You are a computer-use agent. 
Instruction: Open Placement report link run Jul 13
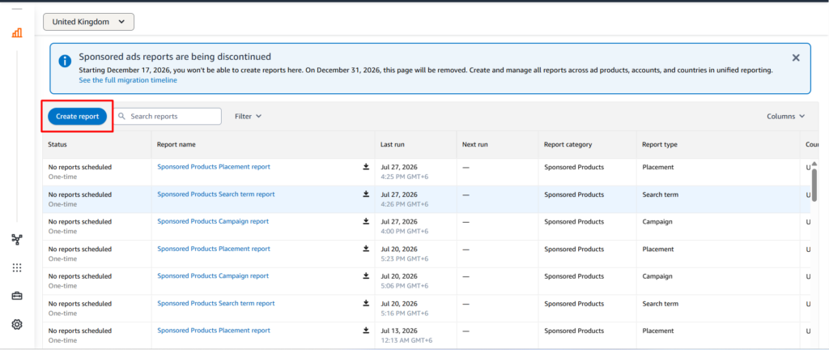click(x=214, y=331)
